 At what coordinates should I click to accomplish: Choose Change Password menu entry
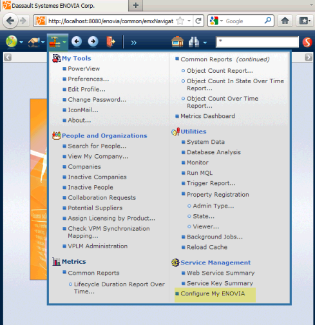click(97, 99)
